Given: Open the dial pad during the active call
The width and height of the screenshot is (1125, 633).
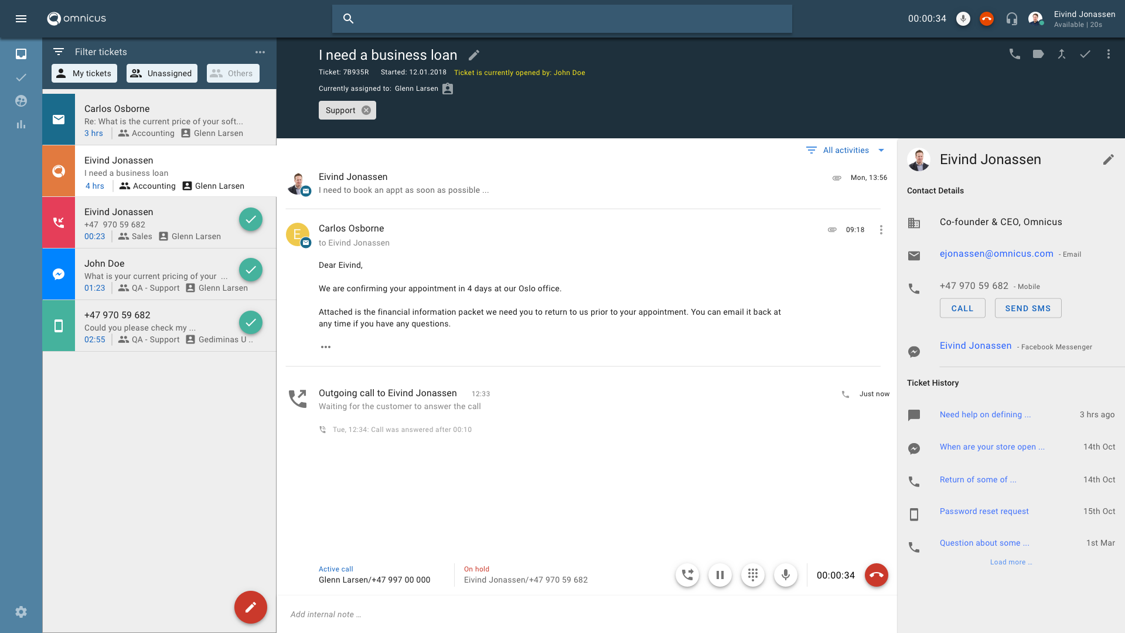Looking at the screenshot, I should (753, 575).
